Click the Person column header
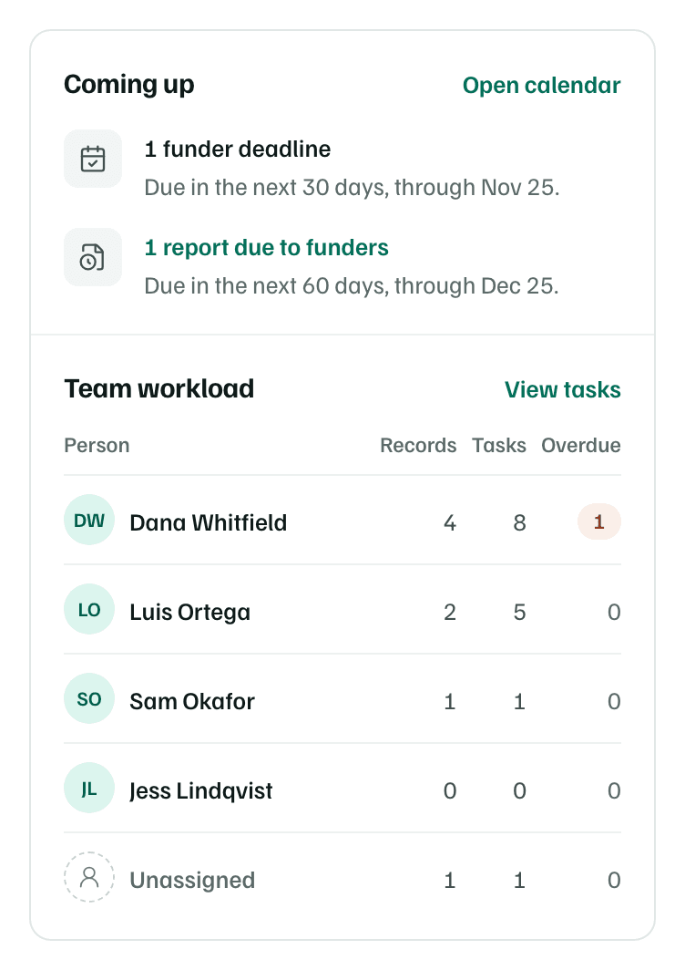 [97, 446]
